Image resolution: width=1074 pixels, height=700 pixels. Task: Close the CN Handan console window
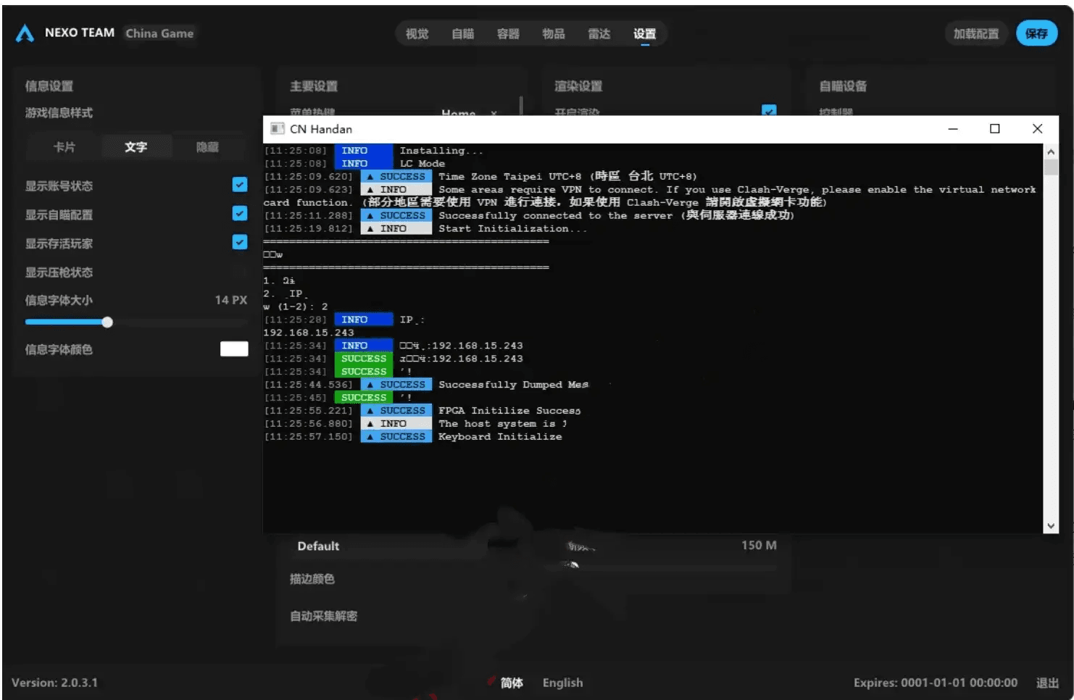tap(1036, 129)
